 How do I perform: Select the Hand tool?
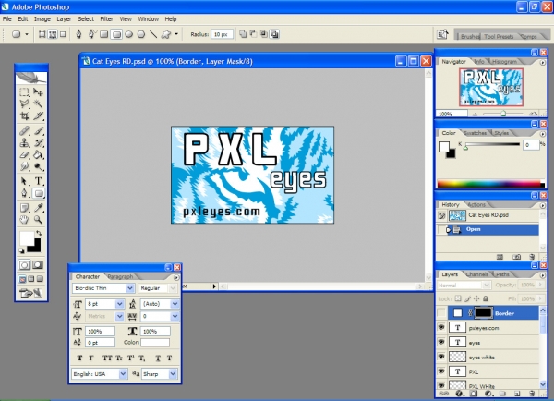(24, 220)
